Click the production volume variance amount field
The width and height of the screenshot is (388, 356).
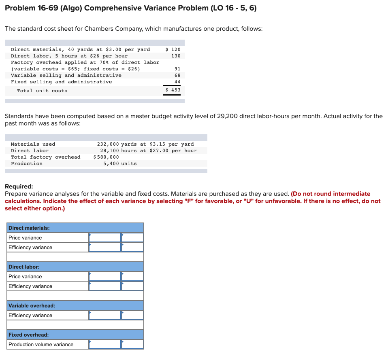[x=104, y=344]
